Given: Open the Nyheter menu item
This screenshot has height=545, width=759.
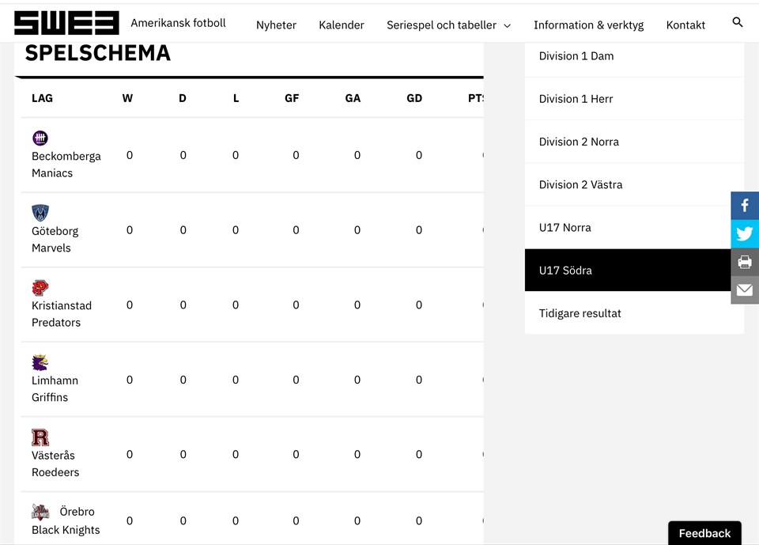Looking at the screenshot, I should click(x=276, y=25).
